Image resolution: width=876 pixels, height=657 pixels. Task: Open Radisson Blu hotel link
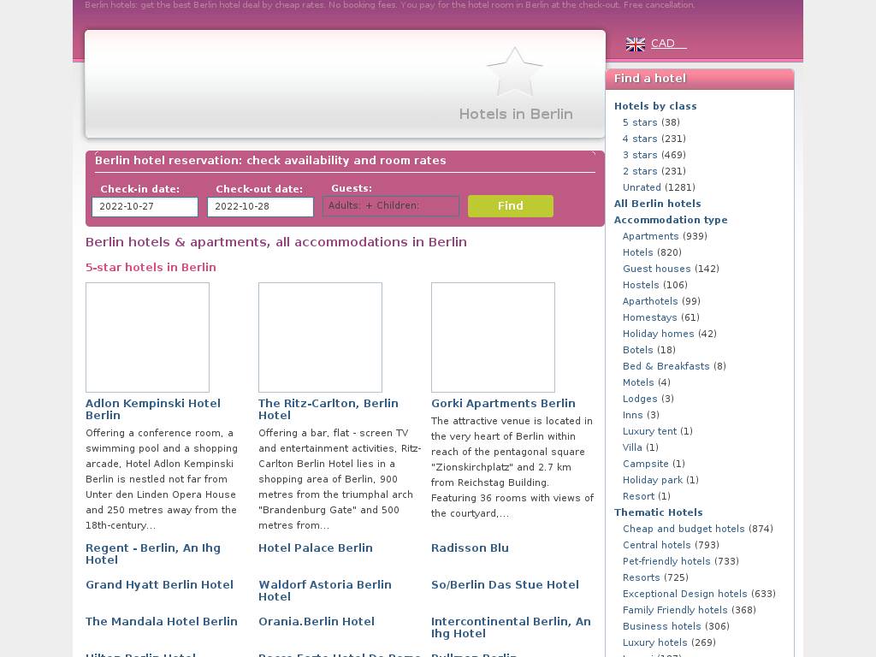click(x=470, y=548)
